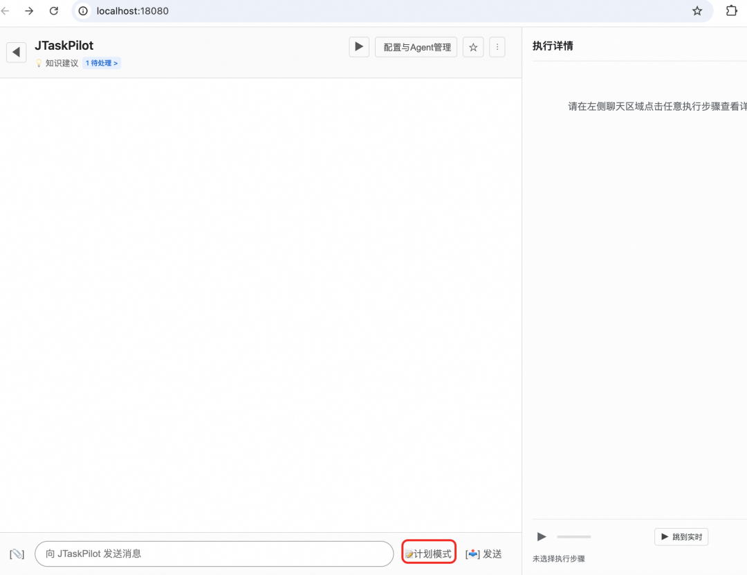The width and height of the screenshot is (747, 575).
Task: Click the 知识建议 label
Action: (x=62, y=63)
